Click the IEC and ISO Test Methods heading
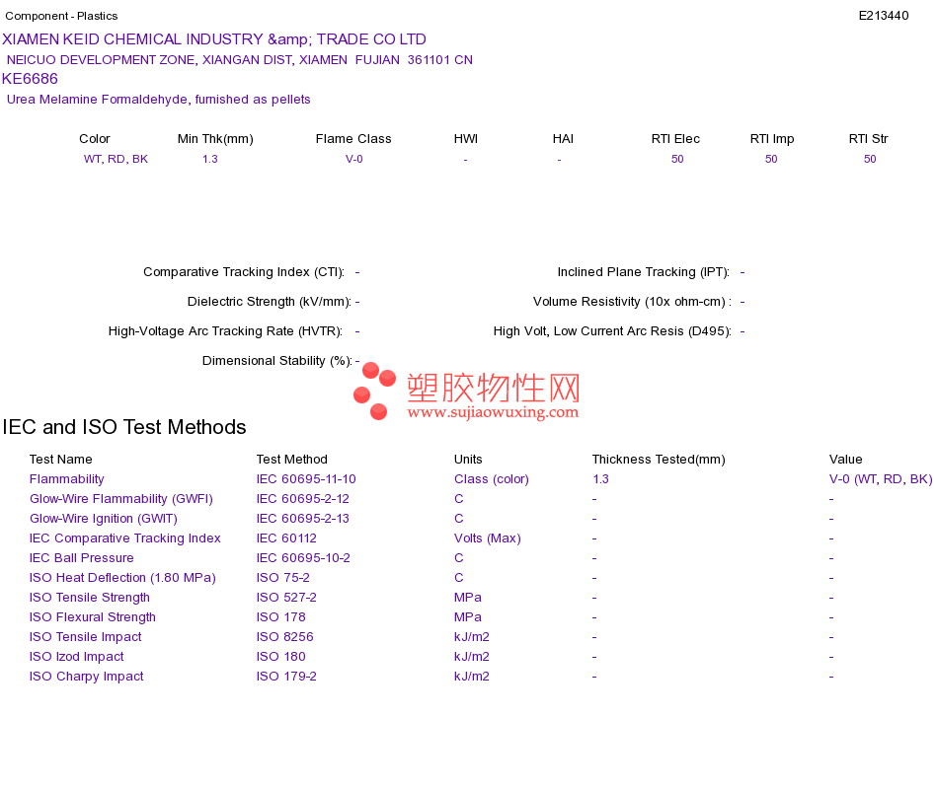Screen dimensions: 938x789 [x=124, y=427]
